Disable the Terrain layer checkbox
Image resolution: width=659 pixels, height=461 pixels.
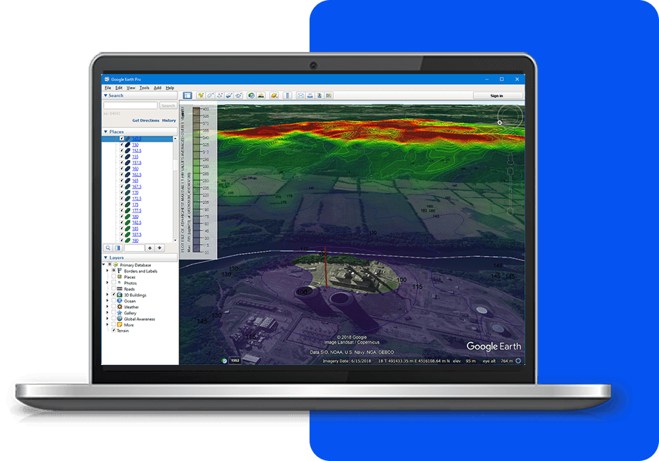(113, 330)
